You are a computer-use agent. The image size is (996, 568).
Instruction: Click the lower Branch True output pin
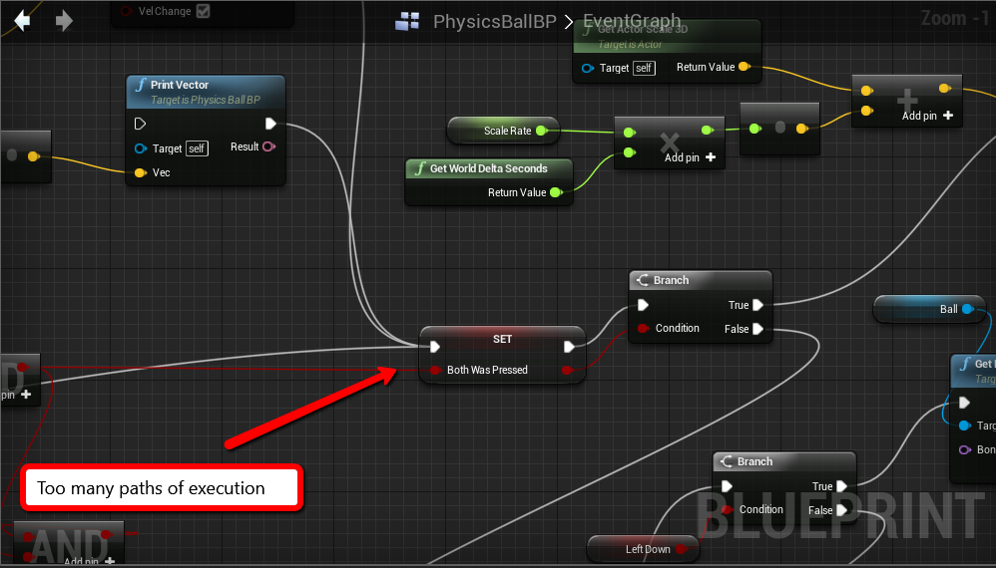pos(841,486)
